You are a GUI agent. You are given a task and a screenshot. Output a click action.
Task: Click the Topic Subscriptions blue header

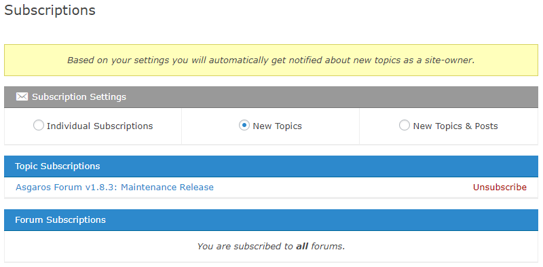coord(271,166)
